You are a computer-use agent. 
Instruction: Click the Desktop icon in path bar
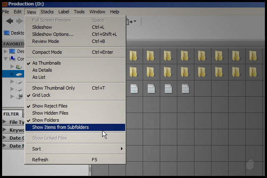7,33
